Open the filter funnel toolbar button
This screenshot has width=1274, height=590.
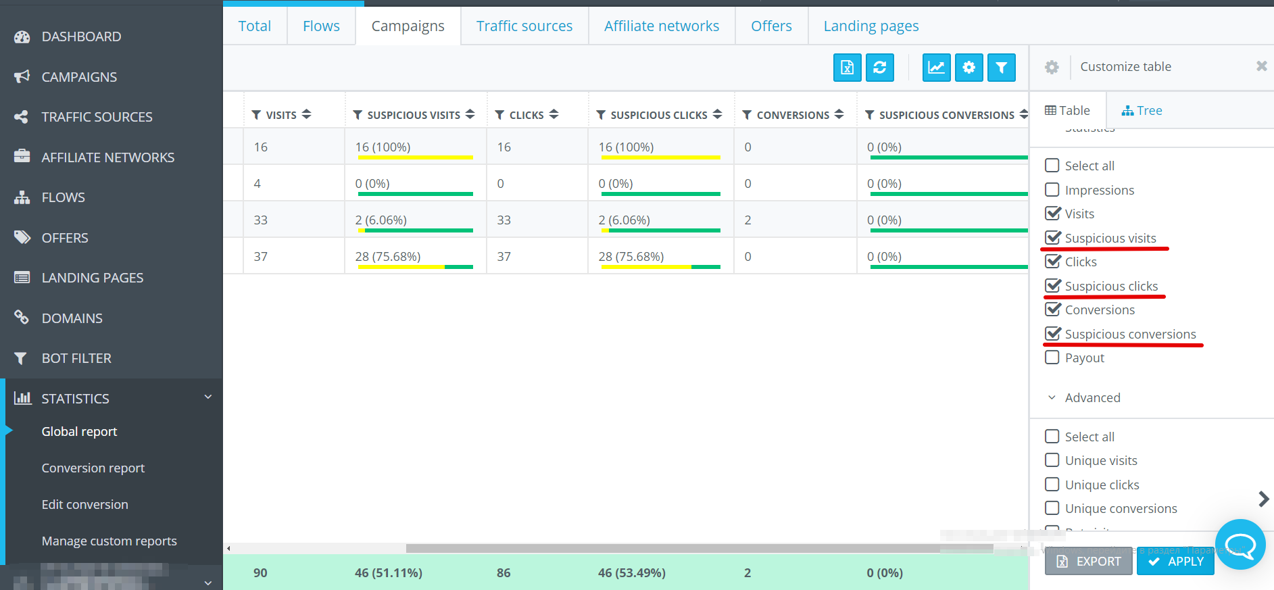point(1002,68)
